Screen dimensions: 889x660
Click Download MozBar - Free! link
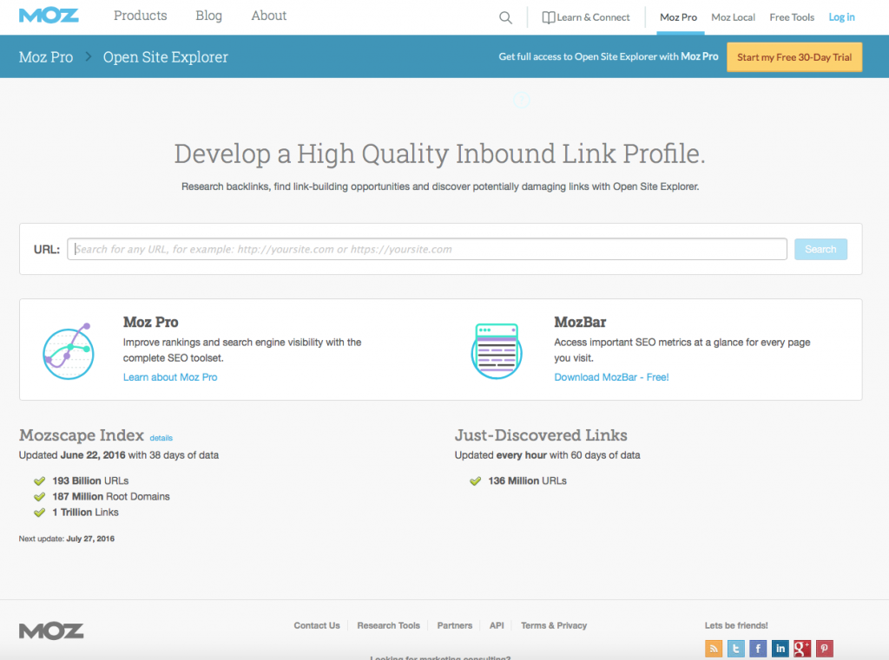coord(611,377)
